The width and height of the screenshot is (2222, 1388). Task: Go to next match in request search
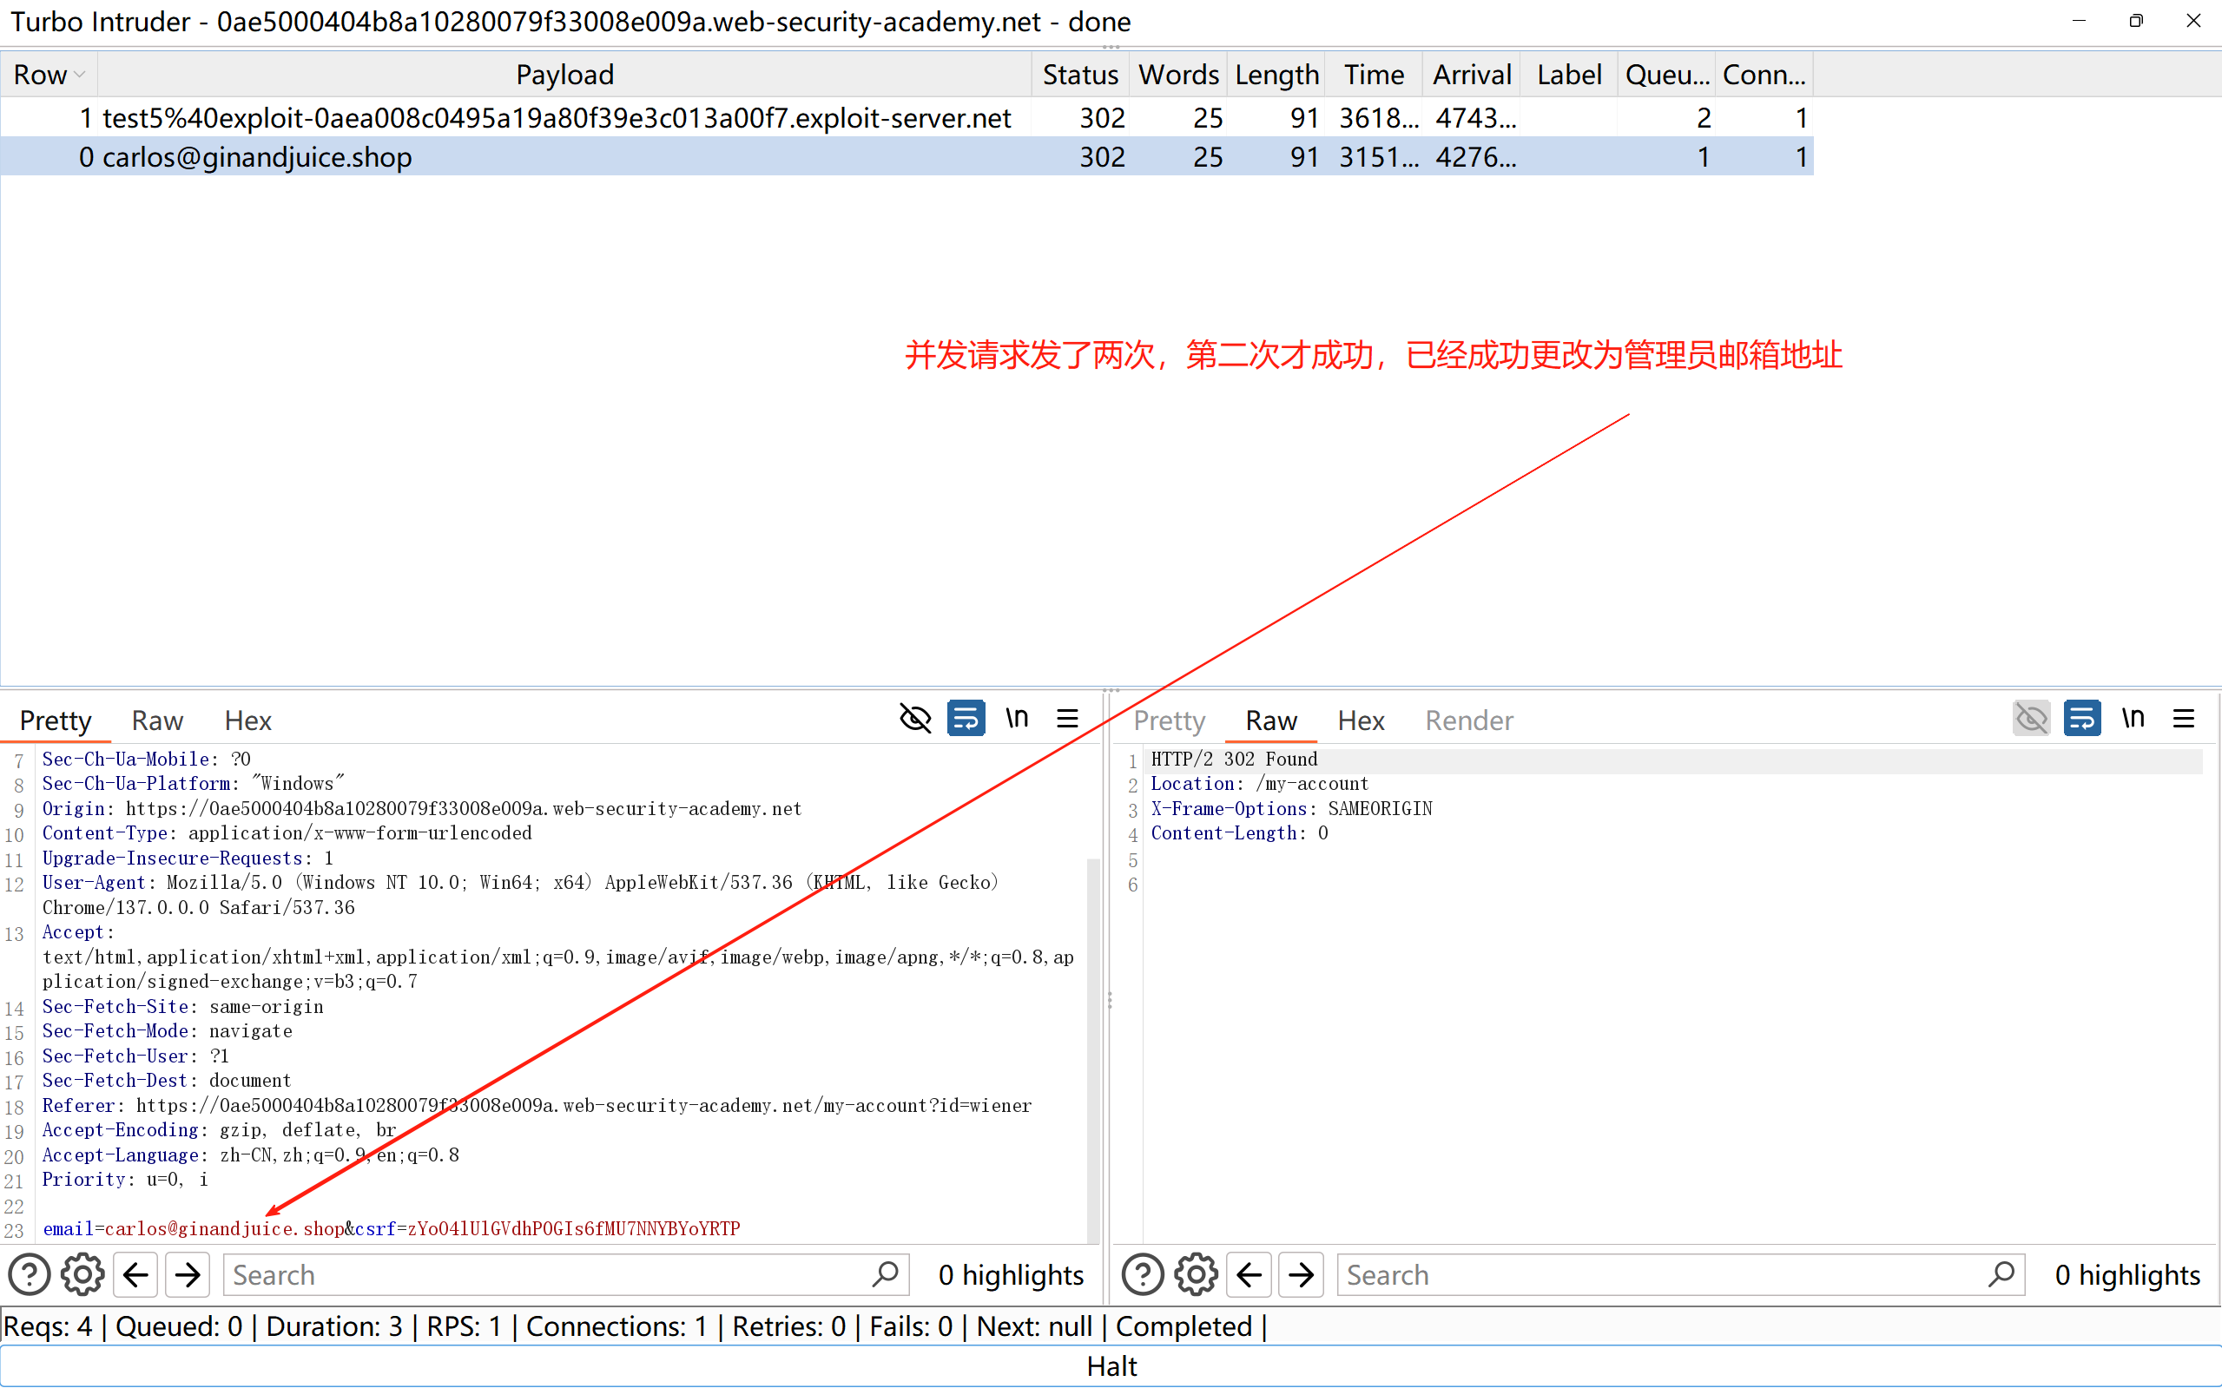tap(188, 1275)
